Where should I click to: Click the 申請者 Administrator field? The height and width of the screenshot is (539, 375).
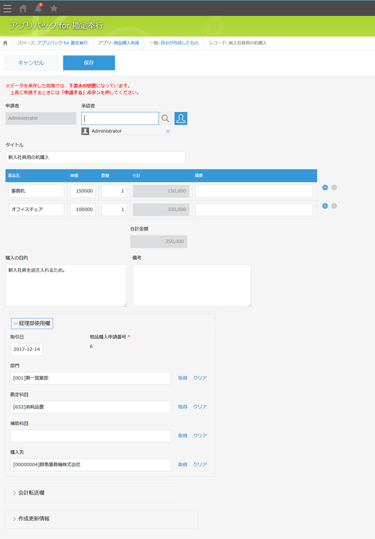pyautogui.click(x=41, y=118)
